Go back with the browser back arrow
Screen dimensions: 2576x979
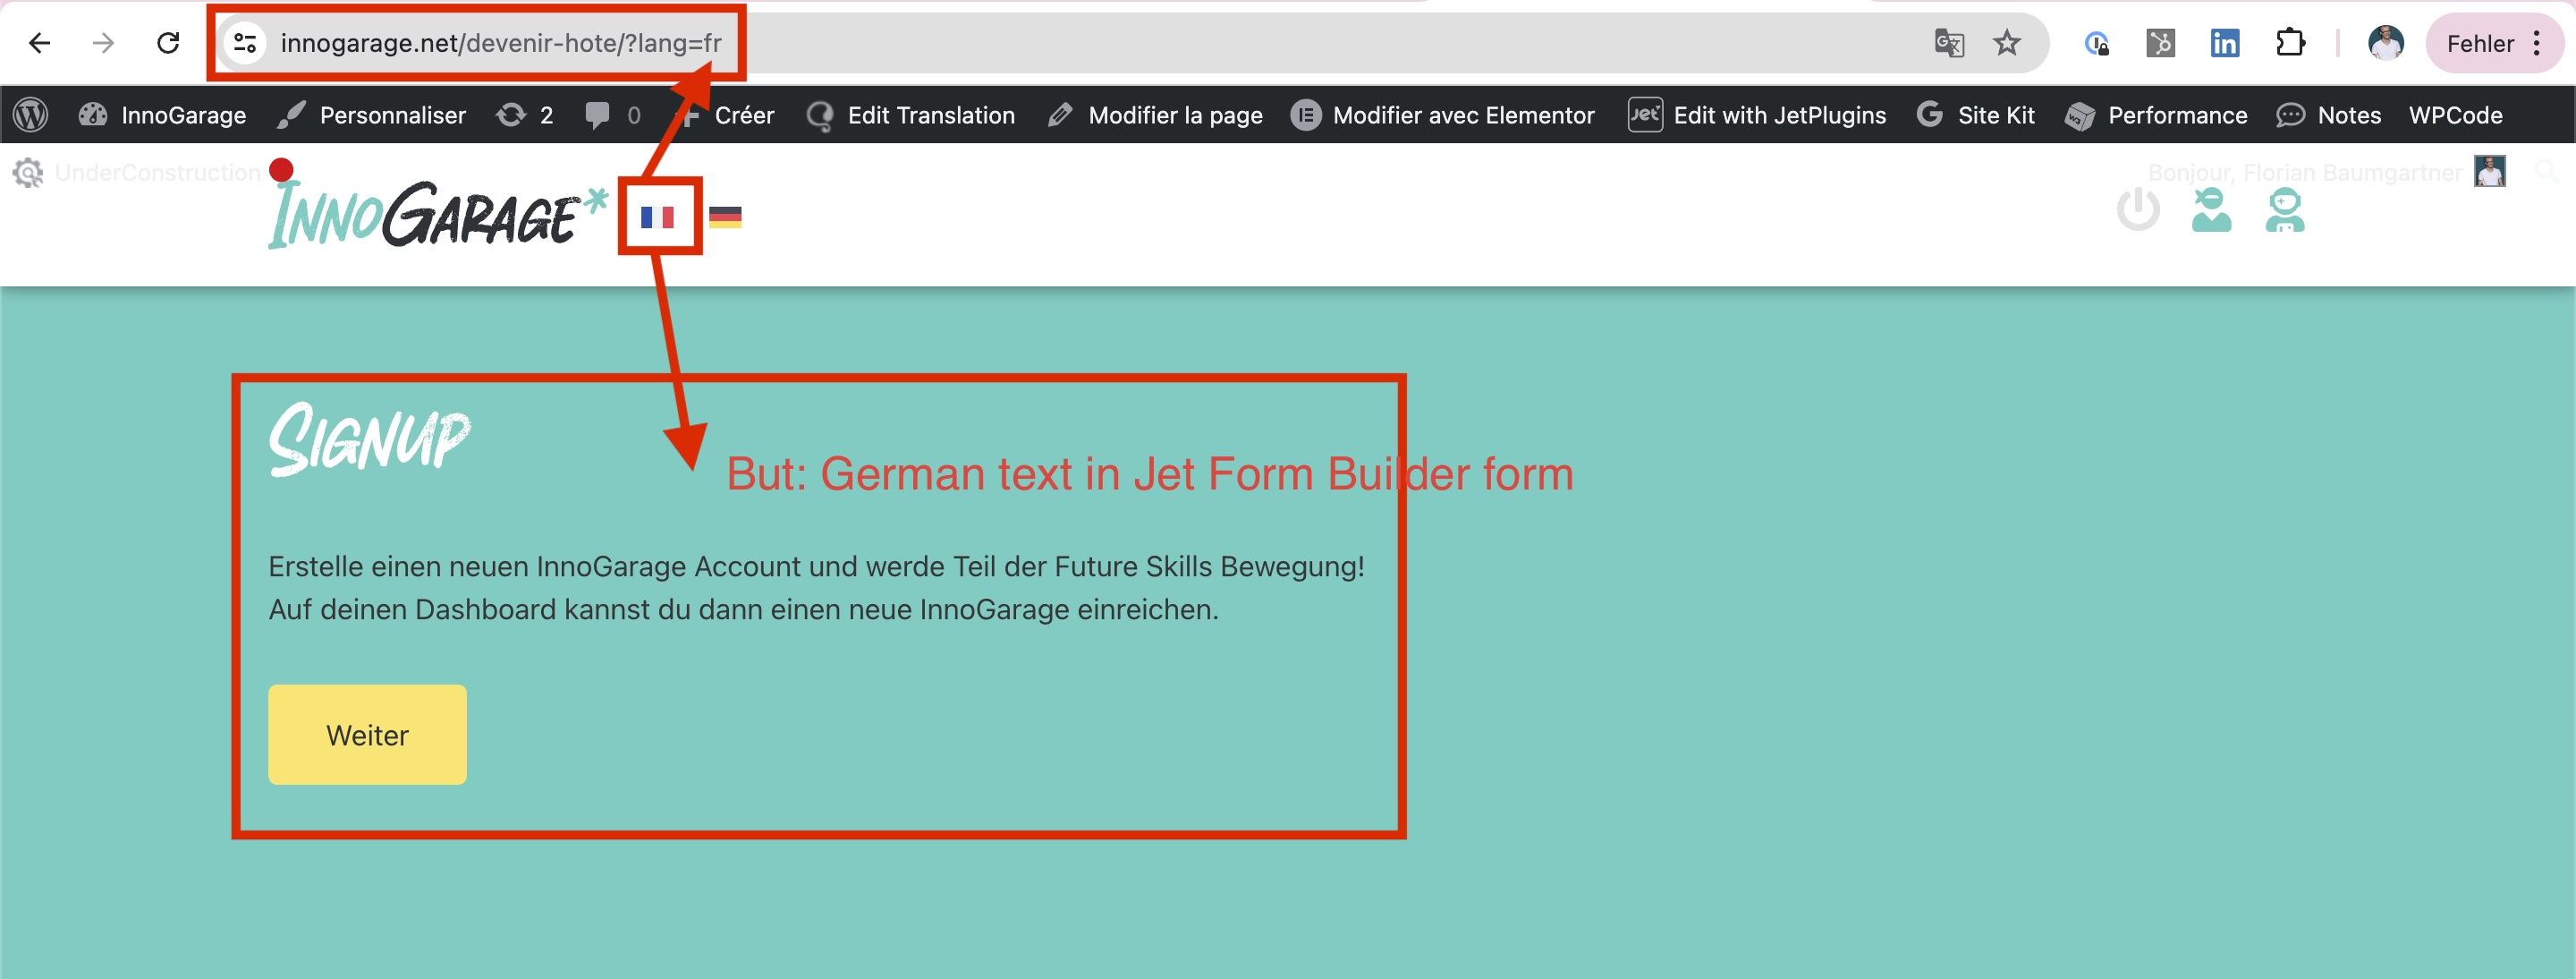tap(39, 43)
